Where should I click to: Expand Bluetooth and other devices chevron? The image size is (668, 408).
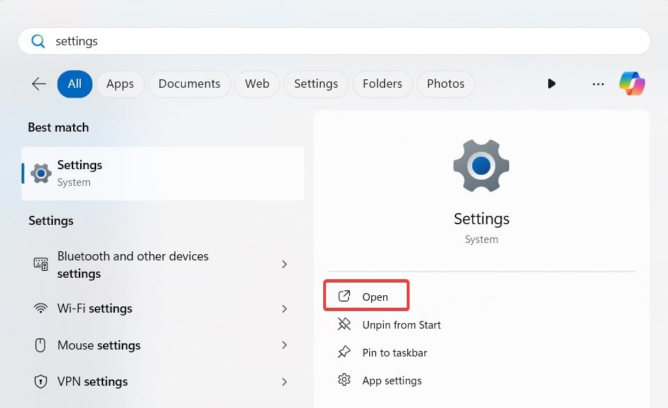click(284, 265)
